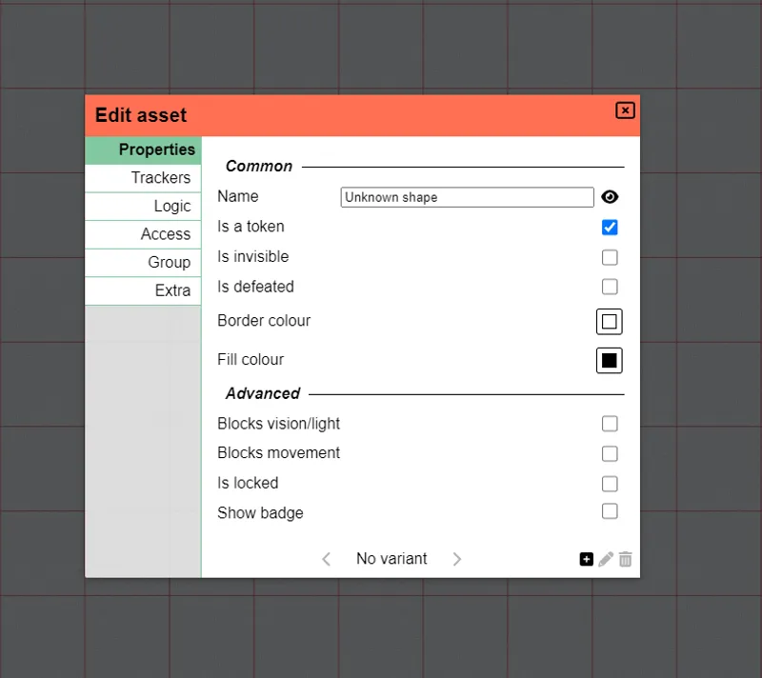Check the 'Is defeated' box
This screenshot has height=678, width=762.
pyautogui.click(x=610, y=287)
